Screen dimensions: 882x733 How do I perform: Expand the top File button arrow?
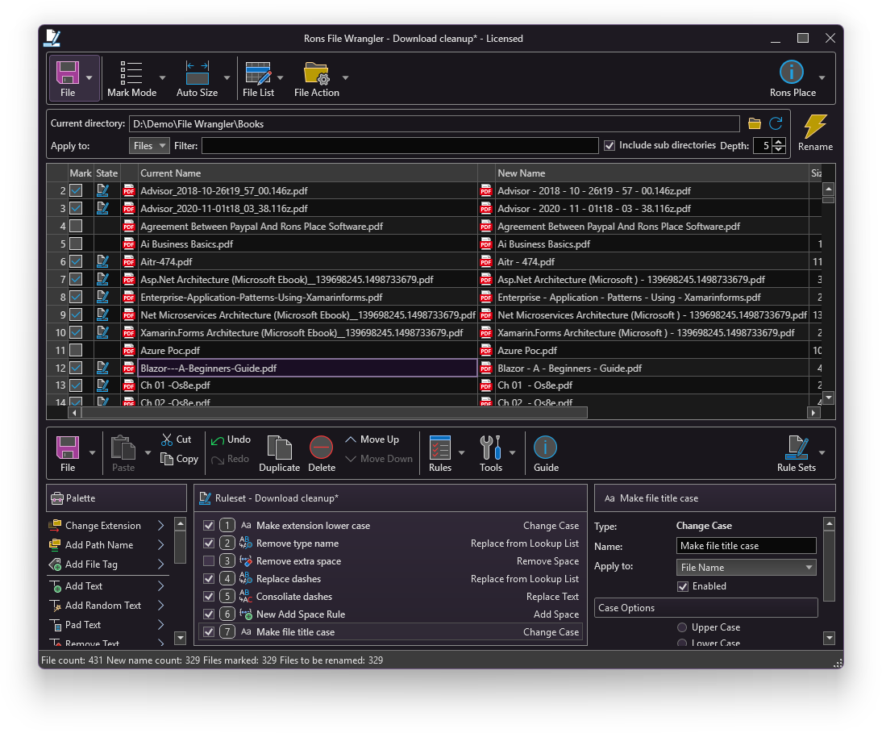(x=89, y=77)
